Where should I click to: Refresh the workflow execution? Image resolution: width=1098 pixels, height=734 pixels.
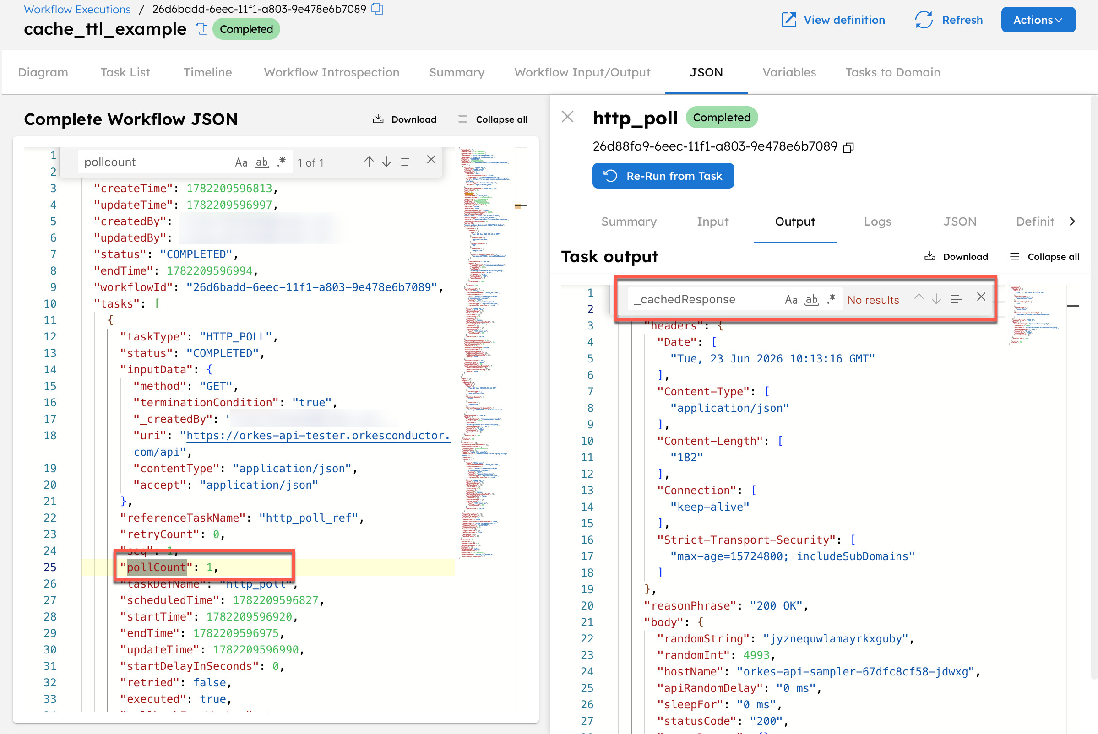click(949, 20)
